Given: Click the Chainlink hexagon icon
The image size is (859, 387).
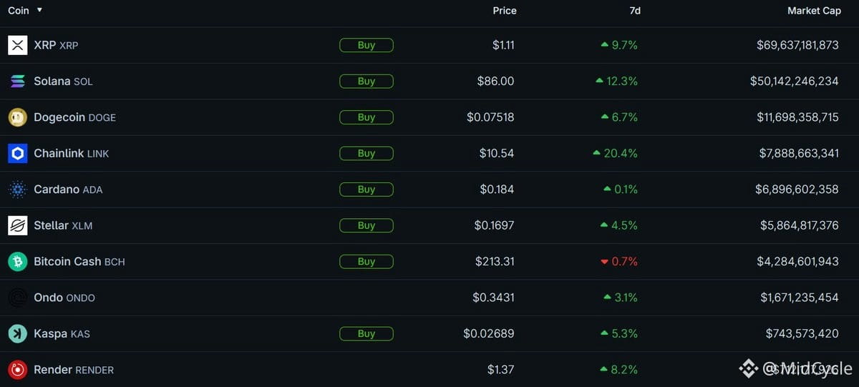Looking at the screenshot, I should pos(17,153).
